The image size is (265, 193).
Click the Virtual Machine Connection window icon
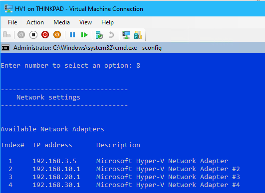8,9
